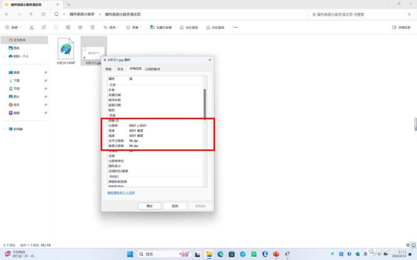The image size is (417, 260).
Task: Click 删除属性和个人信息 link
Action: [121, 193]
